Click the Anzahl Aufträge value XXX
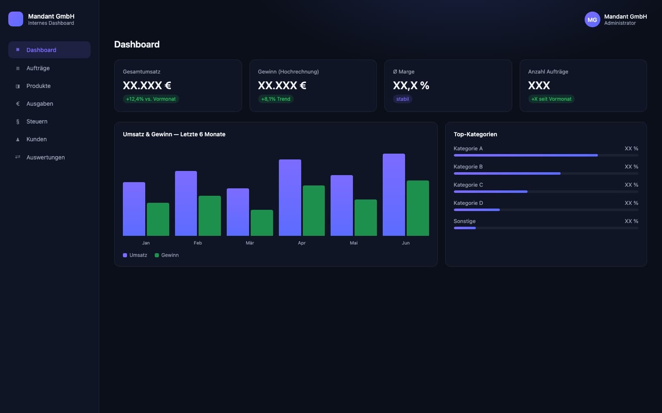The height and width of the screenshot is (413, 662). point(539,85)
